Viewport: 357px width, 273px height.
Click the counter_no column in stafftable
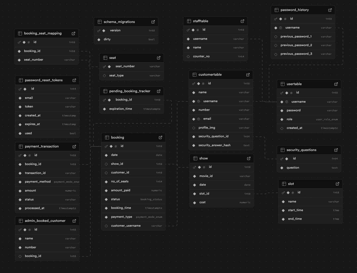[x=215, y=57]
